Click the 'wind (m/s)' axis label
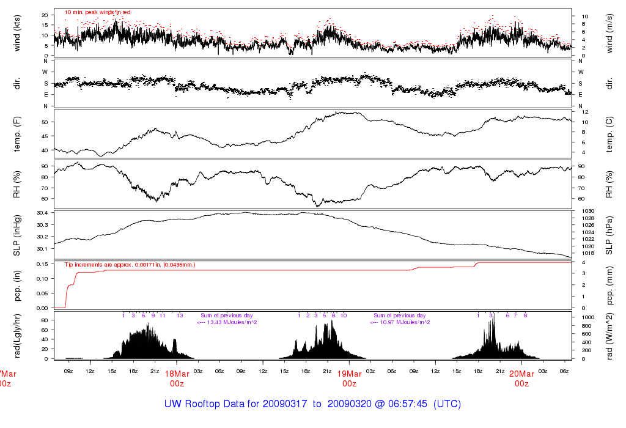626x428 pixels. [609, 33]
